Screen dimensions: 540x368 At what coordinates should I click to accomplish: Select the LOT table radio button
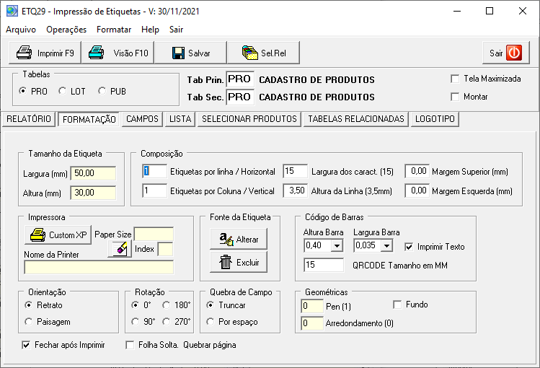pos(62,91)
